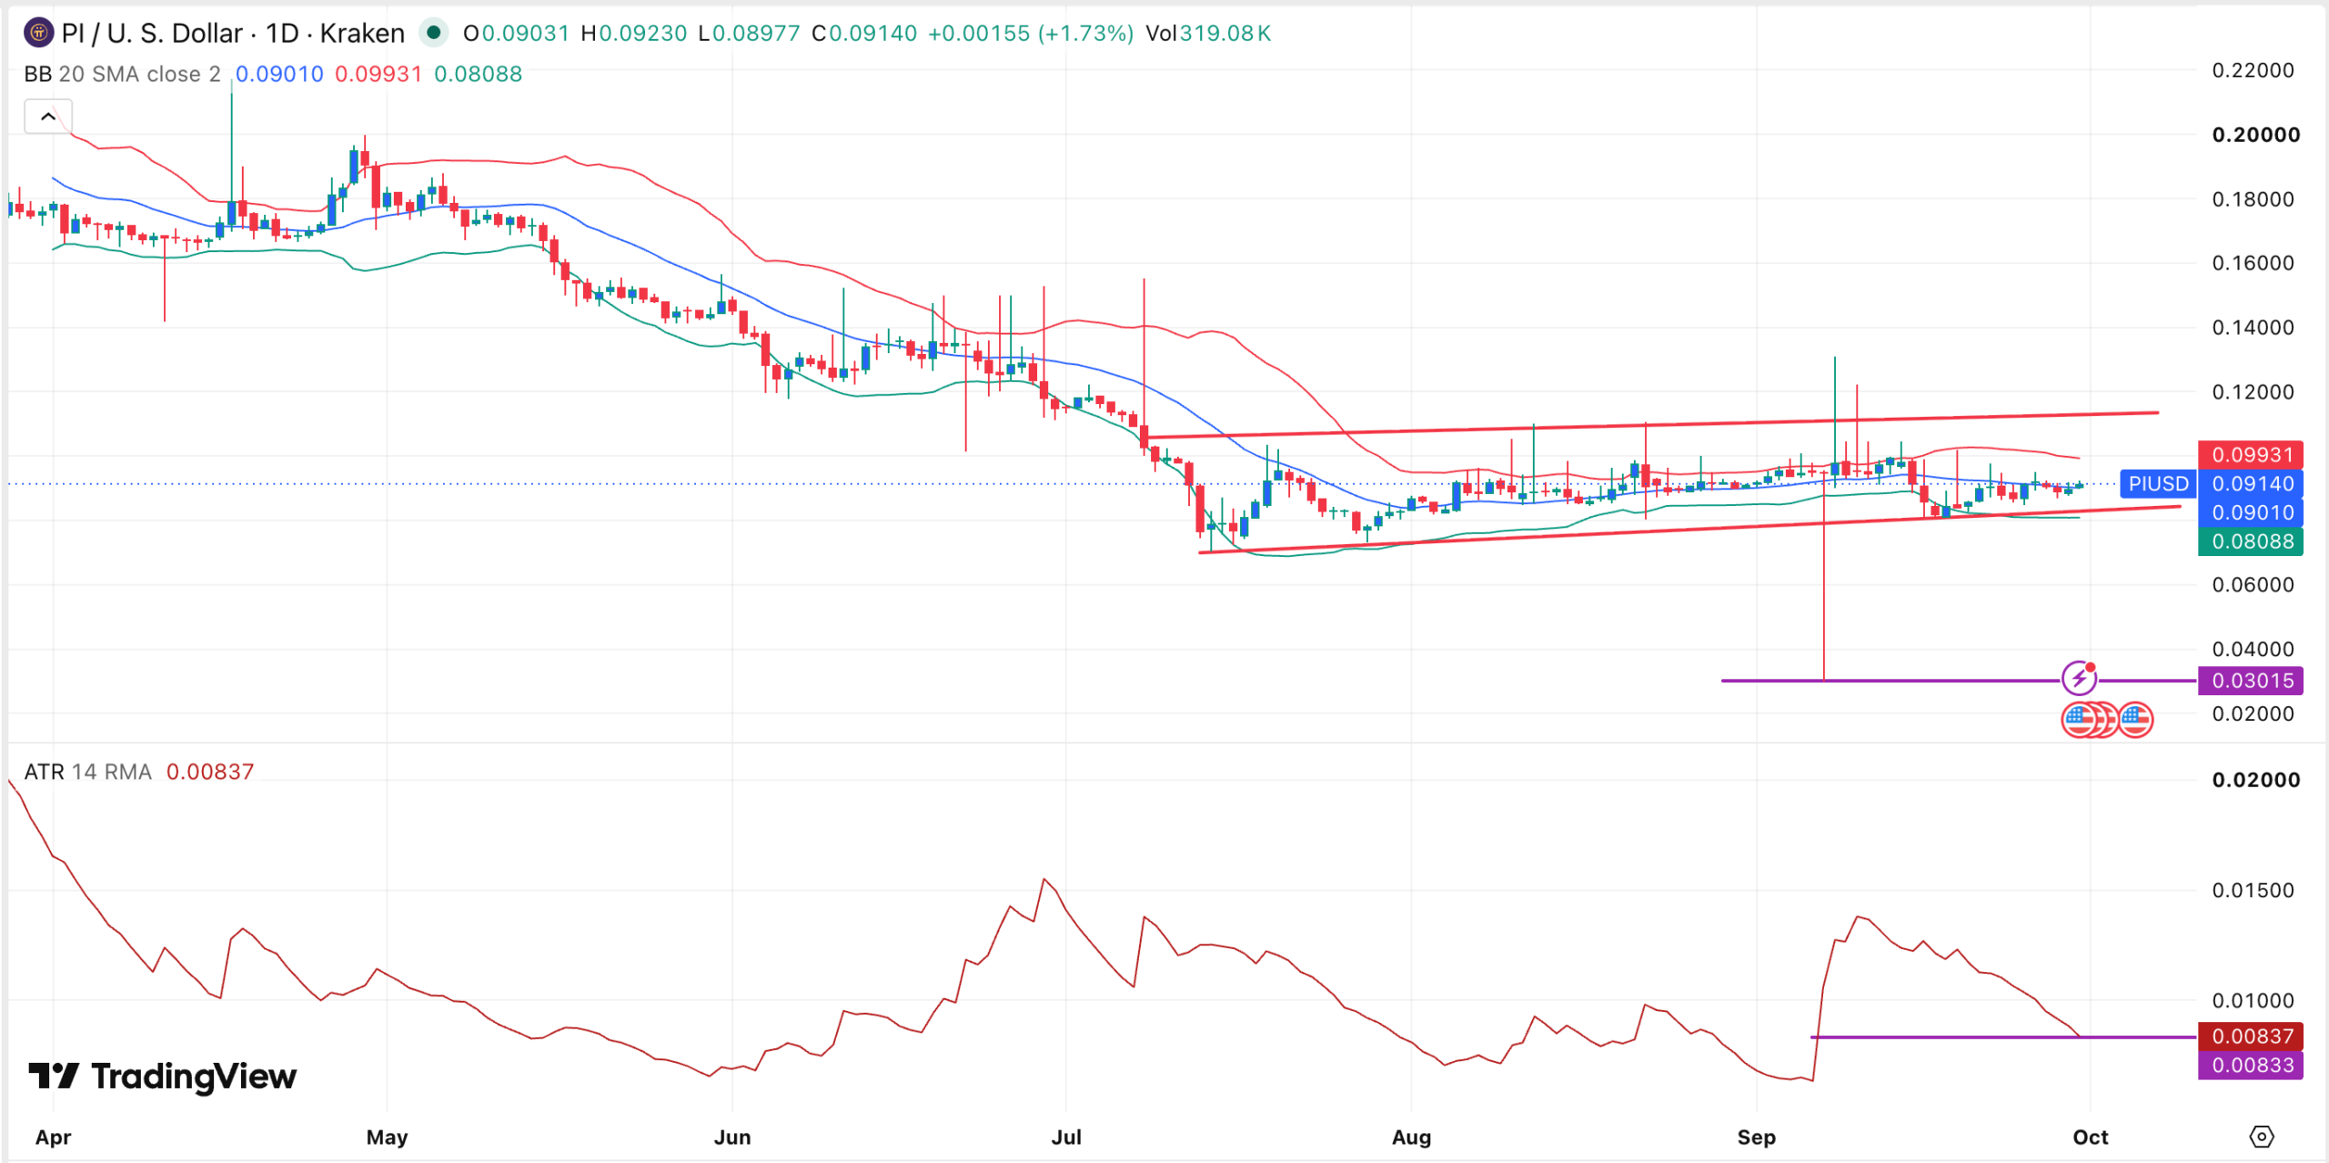Open the US flag economic events icons
This screenshot has width=2329, height=1163.
click(2107, 720)
